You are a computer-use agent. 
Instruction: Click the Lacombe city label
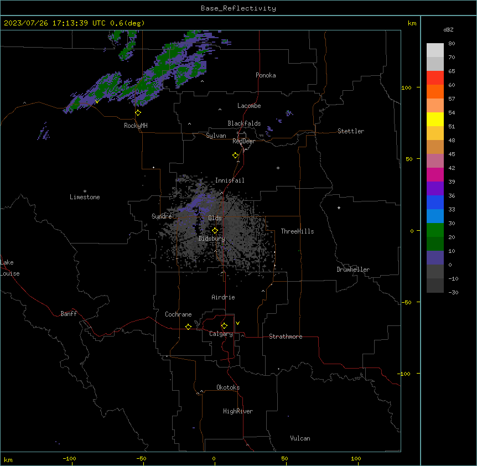(249, 106)
